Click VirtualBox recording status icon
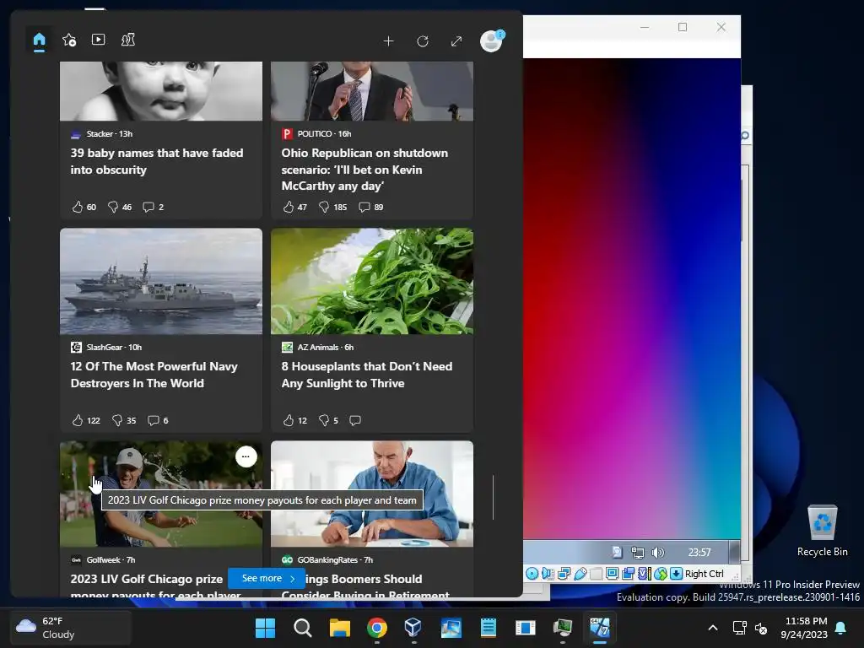 (x=628, y=574)
